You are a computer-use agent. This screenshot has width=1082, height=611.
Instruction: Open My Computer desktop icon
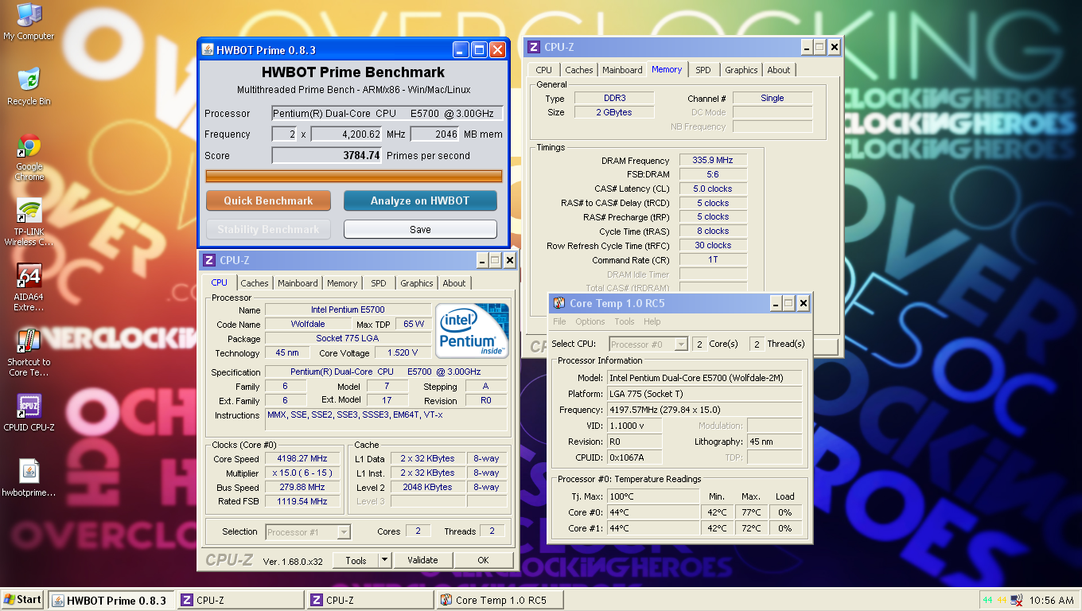pyautogui.click(x=29, y=21)
